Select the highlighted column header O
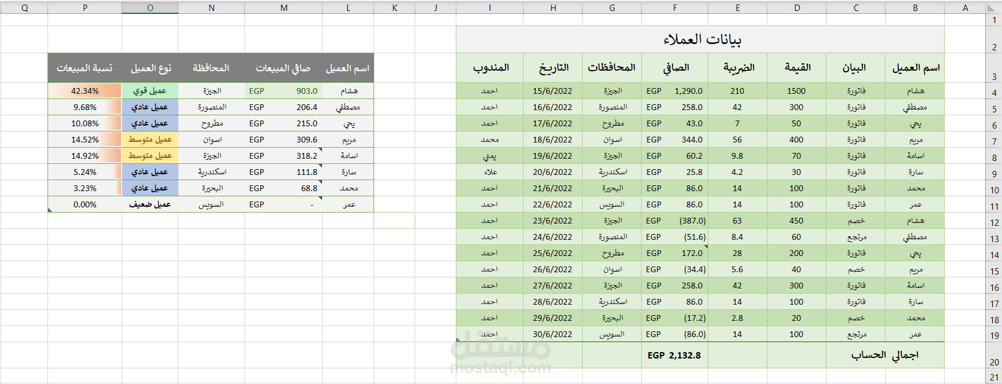Viewport: 1002px width, 384px height. point(150,8)
